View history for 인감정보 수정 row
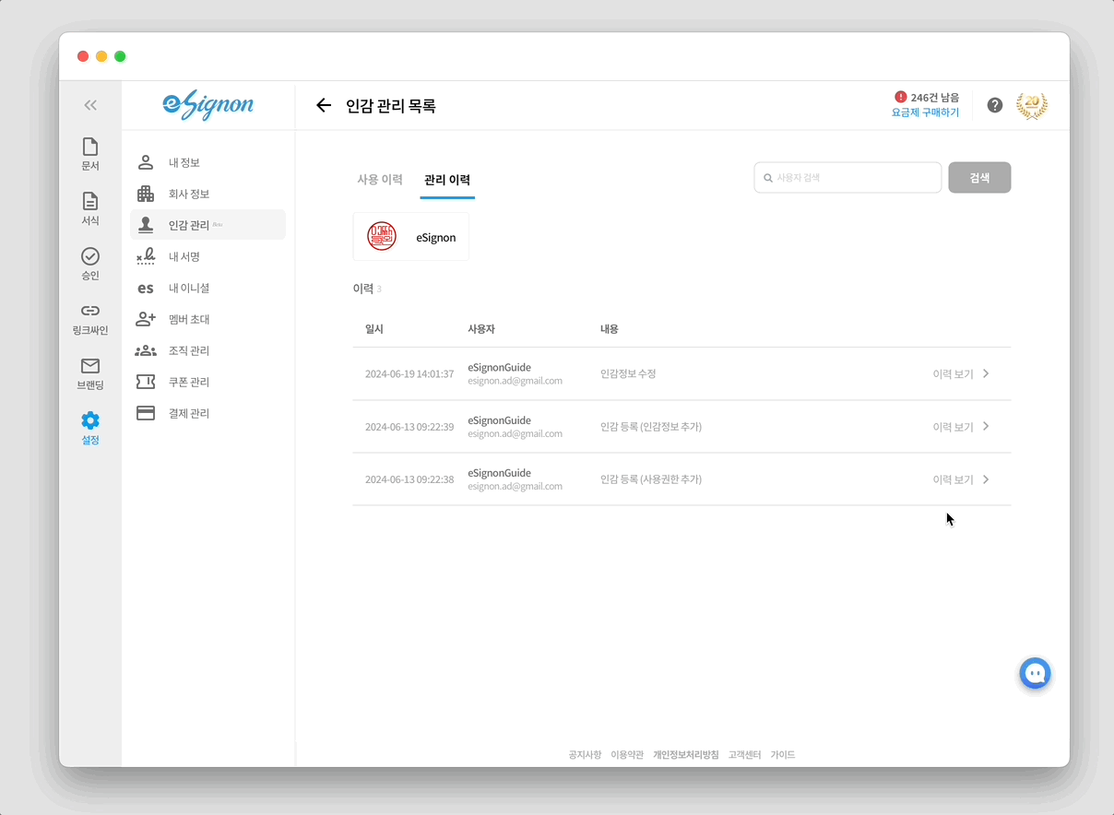This screenshot has height=815, width=1114. pyautogui.click(x=961, y=373)
